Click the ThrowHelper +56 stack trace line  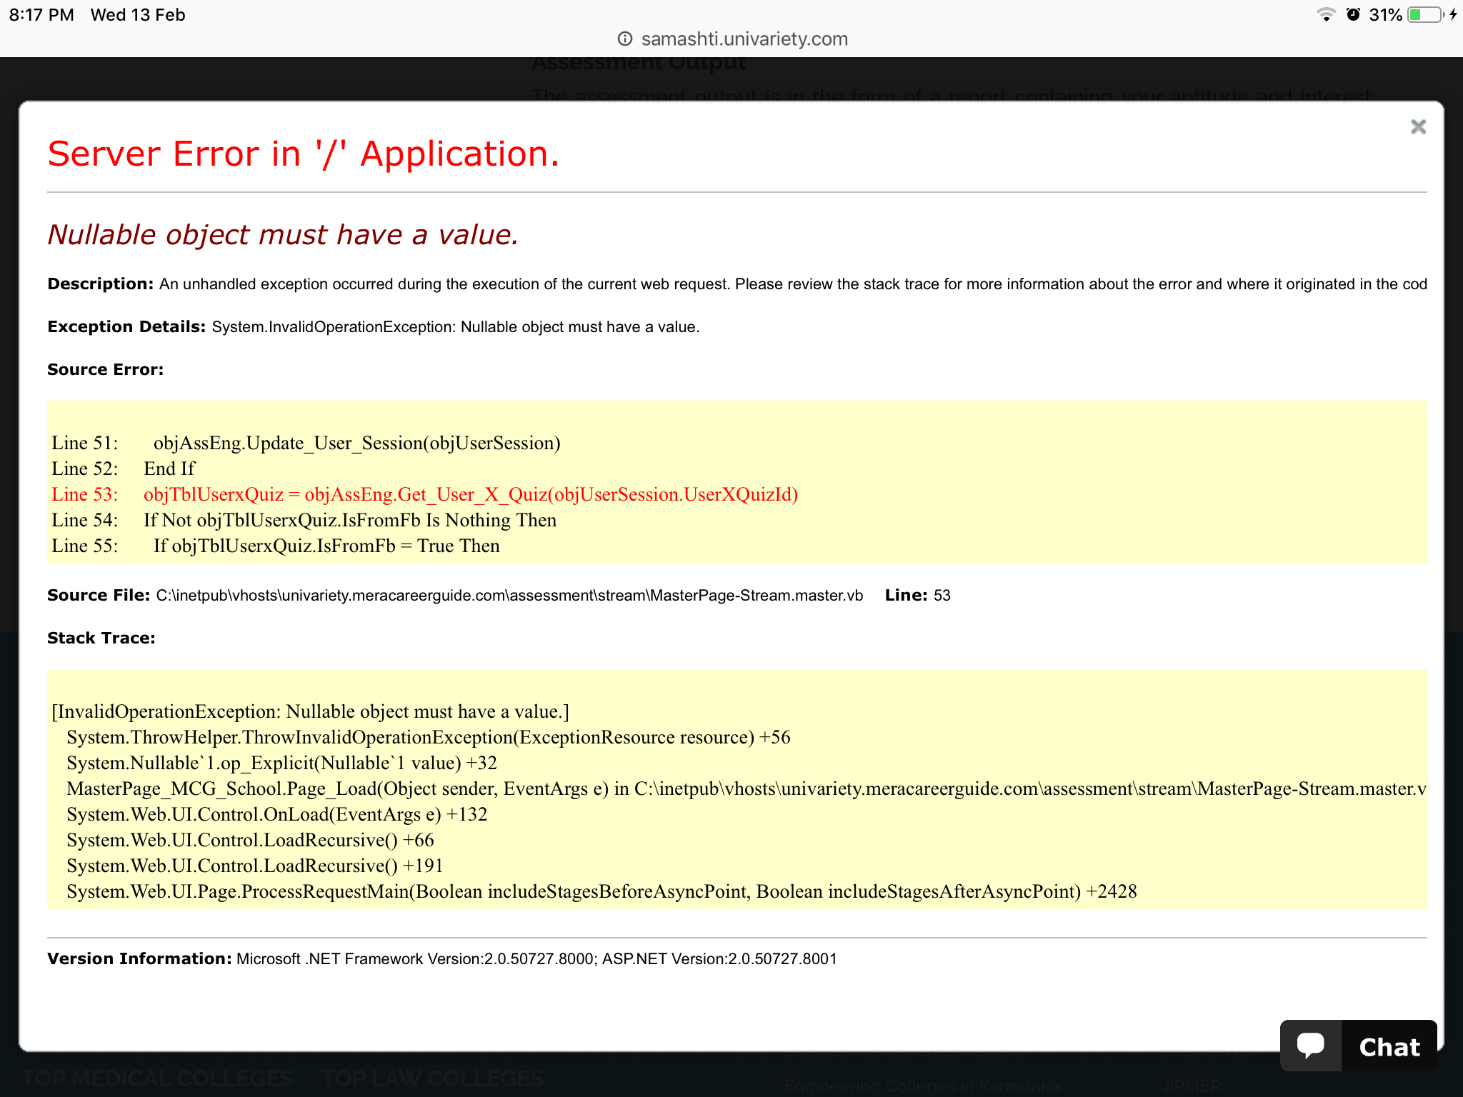429,737
